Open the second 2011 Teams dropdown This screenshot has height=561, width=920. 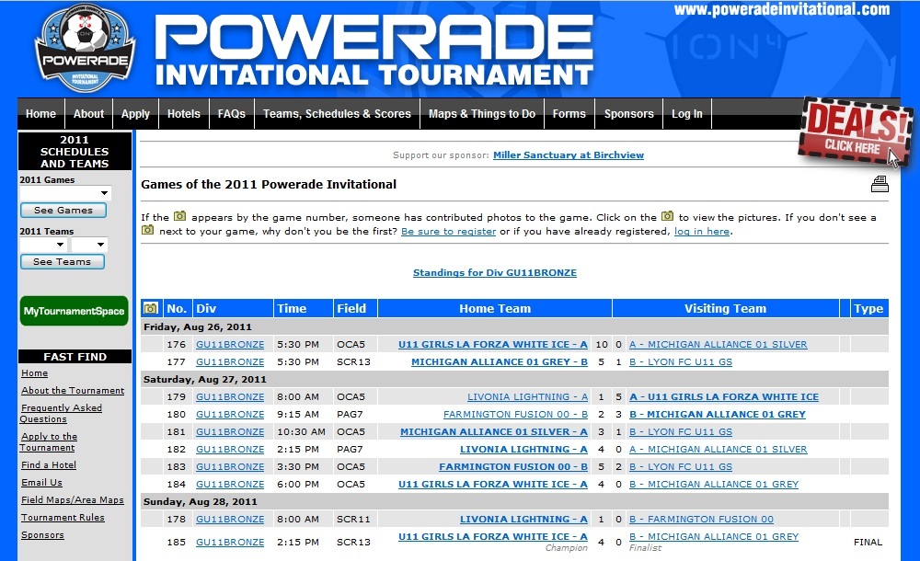point(89,244)
